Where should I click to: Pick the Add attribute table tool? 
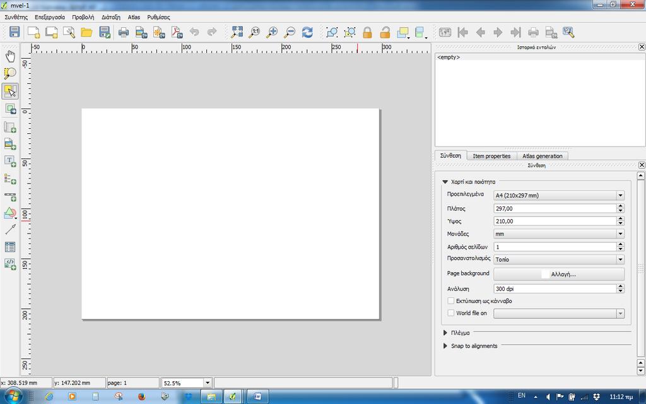click(10, 247)
